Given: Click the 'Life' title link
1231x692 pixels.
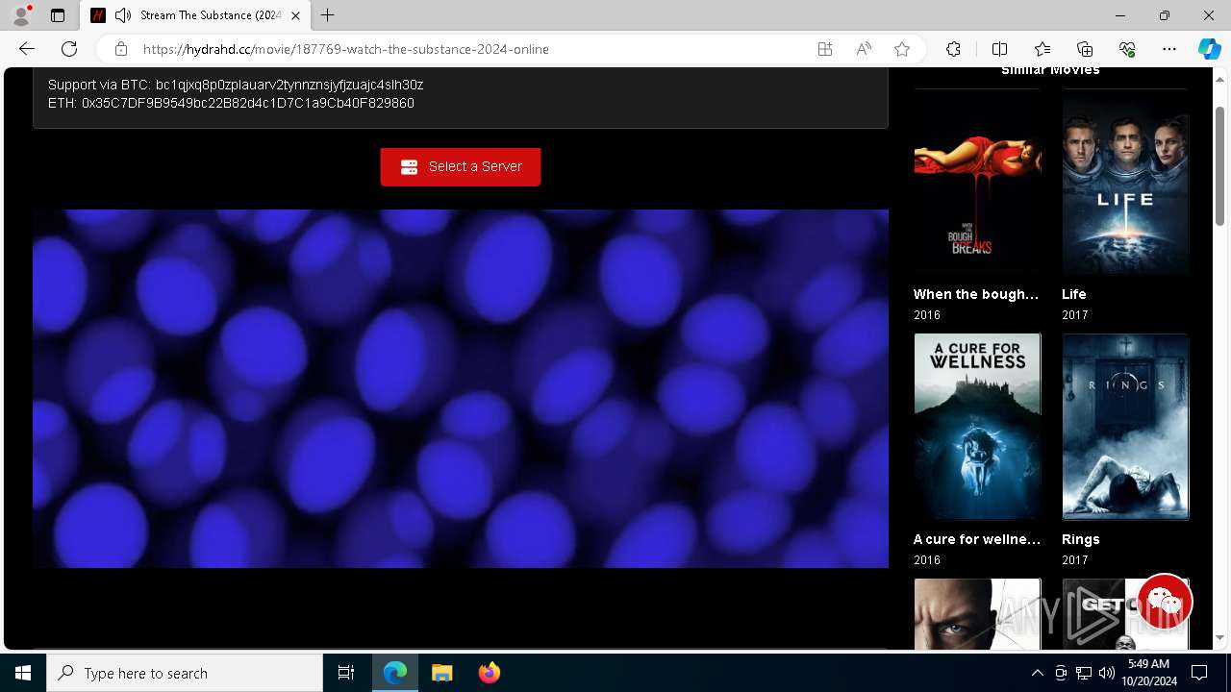Looking at the screenshot, I should (1074, 294).
